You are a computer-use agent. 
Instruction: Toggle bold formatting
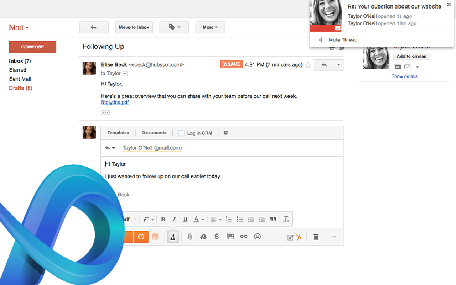click(163, 220)
